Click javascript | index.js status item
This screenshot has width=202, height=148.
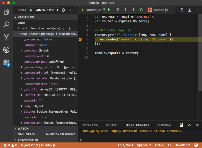[x=38, y=145]
